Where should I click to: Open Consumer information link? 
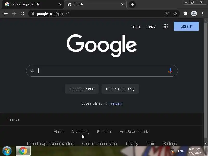(100, 144)
